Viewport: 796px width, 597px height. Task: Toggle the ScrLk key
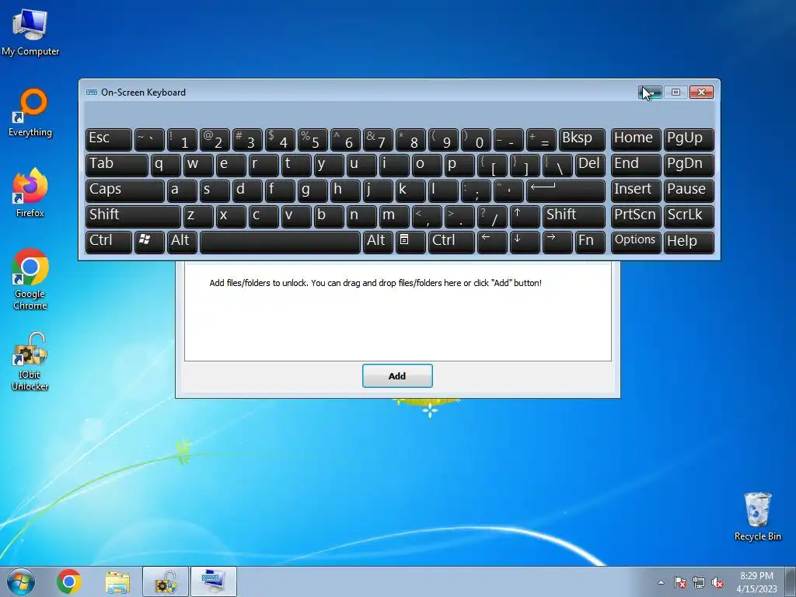[689, 216]
